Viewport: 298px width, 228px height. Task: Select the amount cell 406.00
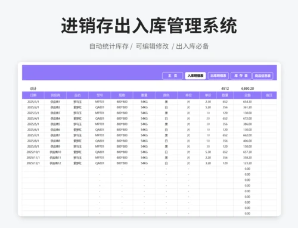coord(247,141)
